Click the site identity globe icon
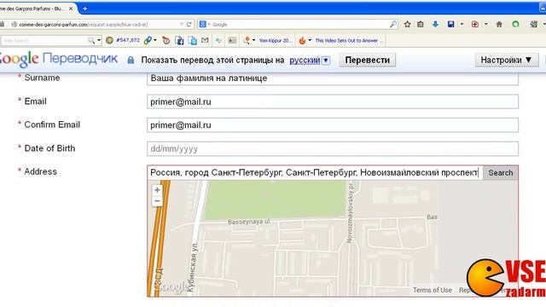The image size is (546, 307). pyautogui.click(x=15, y=25)
